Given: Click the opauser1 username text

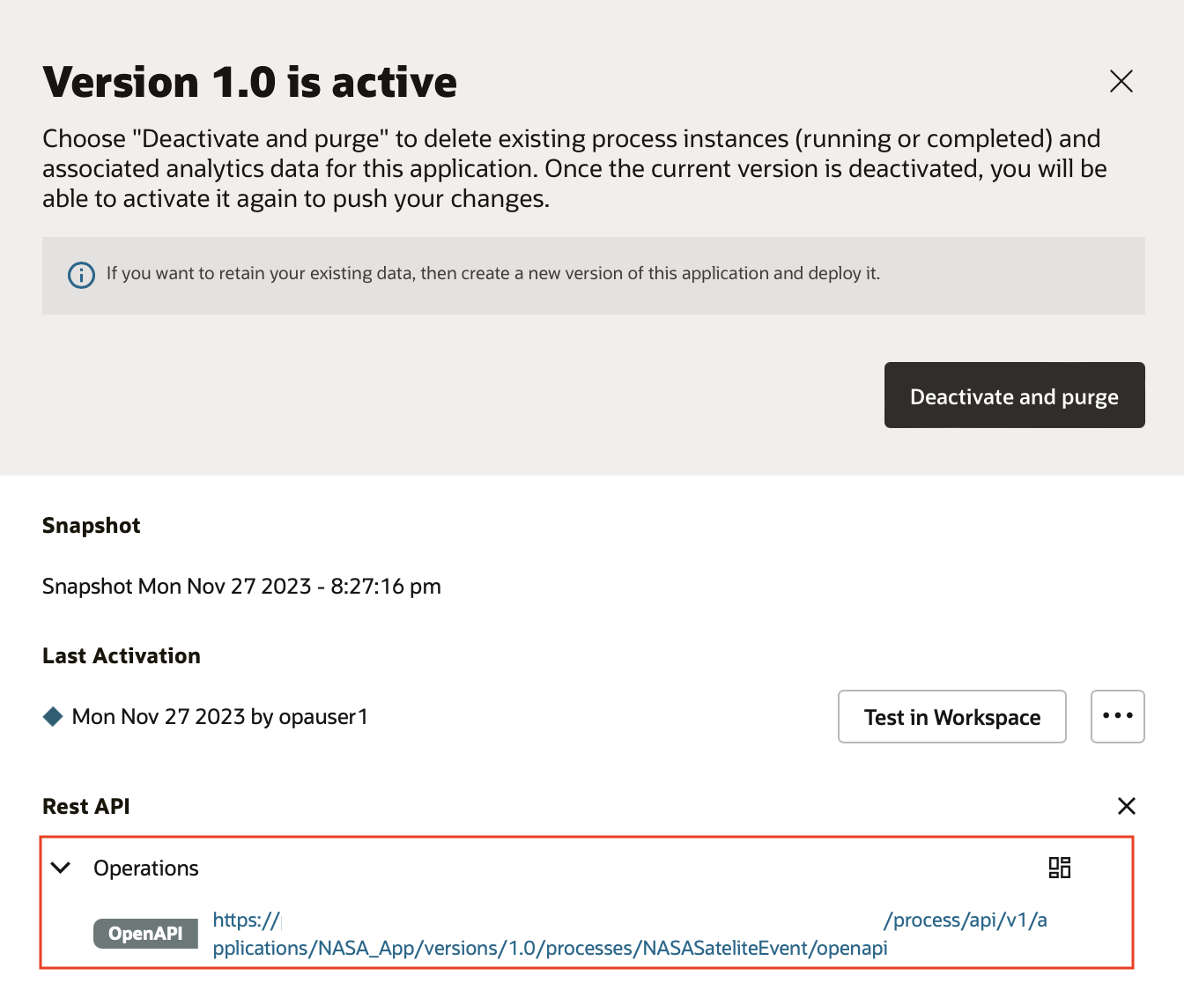Looking at the screenshot, I should [x=322, y=716].
